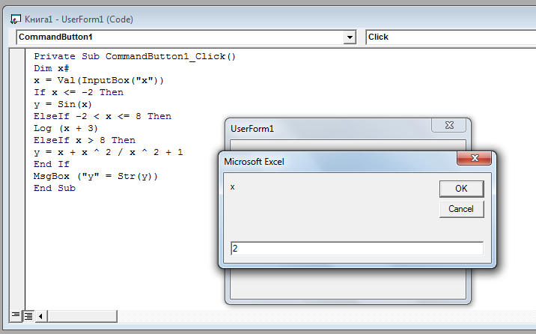
Task: Click the 'End If' line
Action: [51, 164]
